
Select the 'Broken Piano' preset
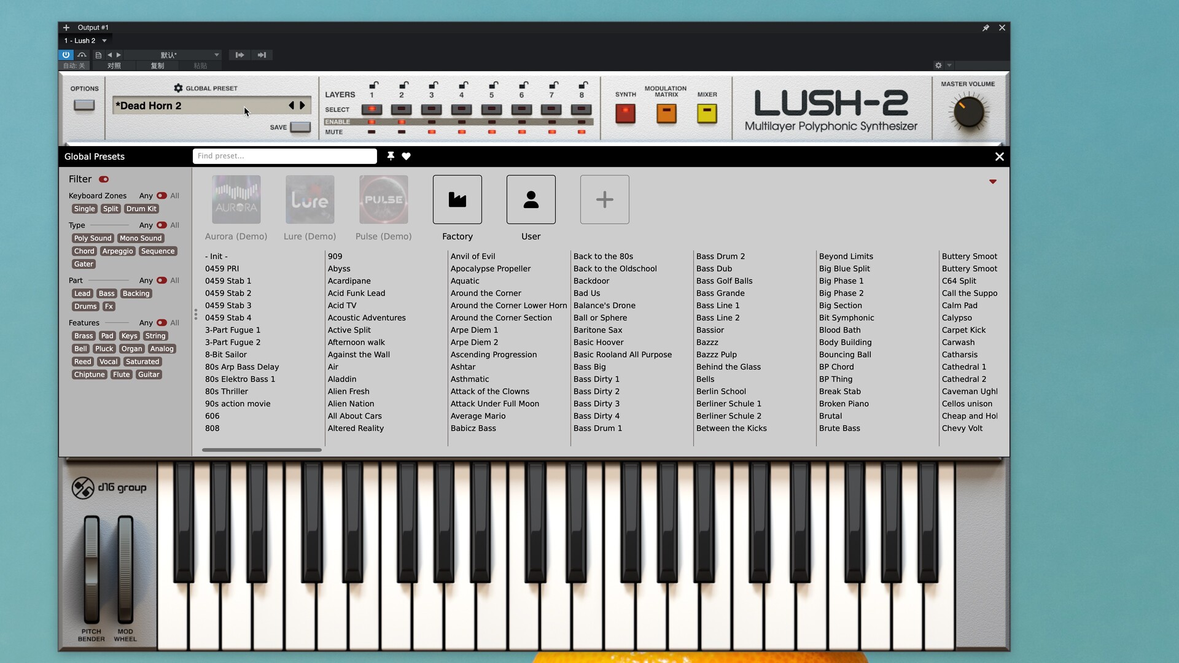tap(844, 404)
